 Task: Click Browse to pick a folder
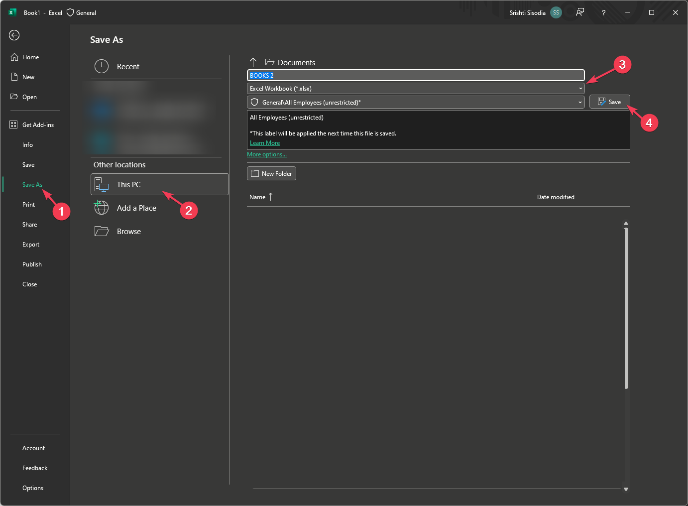[159, 232]
